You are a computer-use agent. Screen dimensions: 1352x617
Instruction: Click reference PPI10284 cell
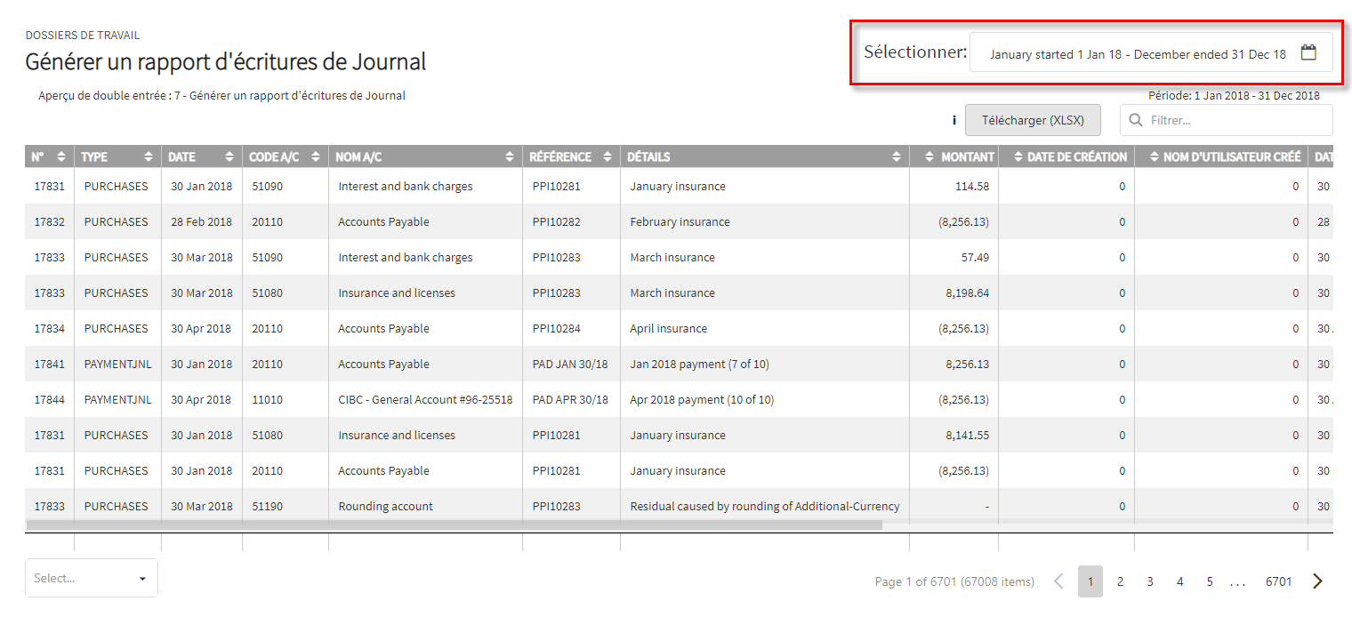(x=556, y=328)
